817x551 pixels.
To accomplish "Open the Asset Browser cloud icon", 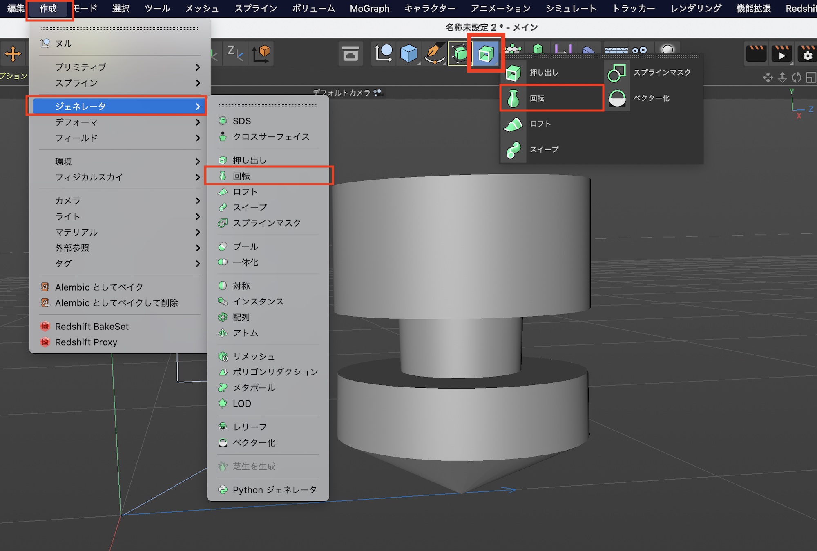I will point(350,53).
